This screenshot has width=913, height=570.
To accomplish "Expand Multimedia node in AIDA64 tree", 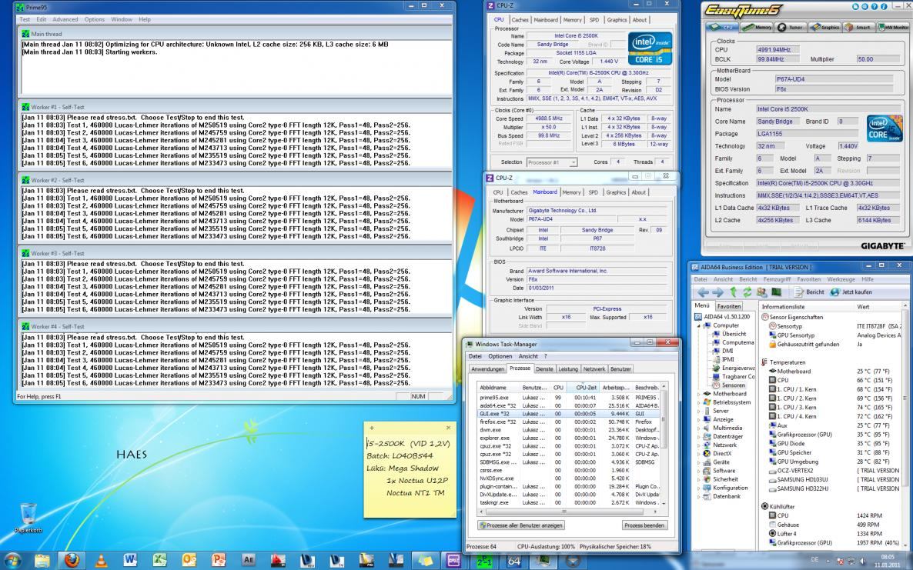I will (699, 428).
